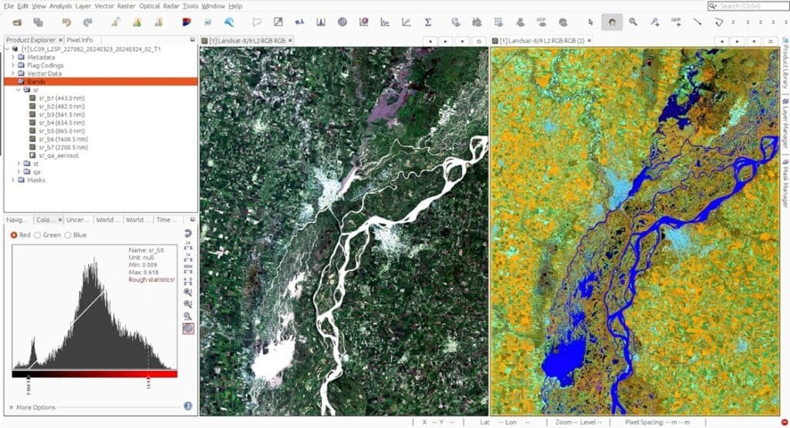
Task: Click the reset-to-defaults icon beside histogram
Action: pyautogui.click(x=187, y=232)
